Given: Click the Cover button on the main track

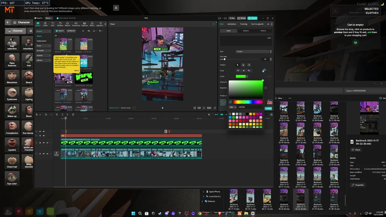Looking at the screenshot, I should tap(56, 154).
